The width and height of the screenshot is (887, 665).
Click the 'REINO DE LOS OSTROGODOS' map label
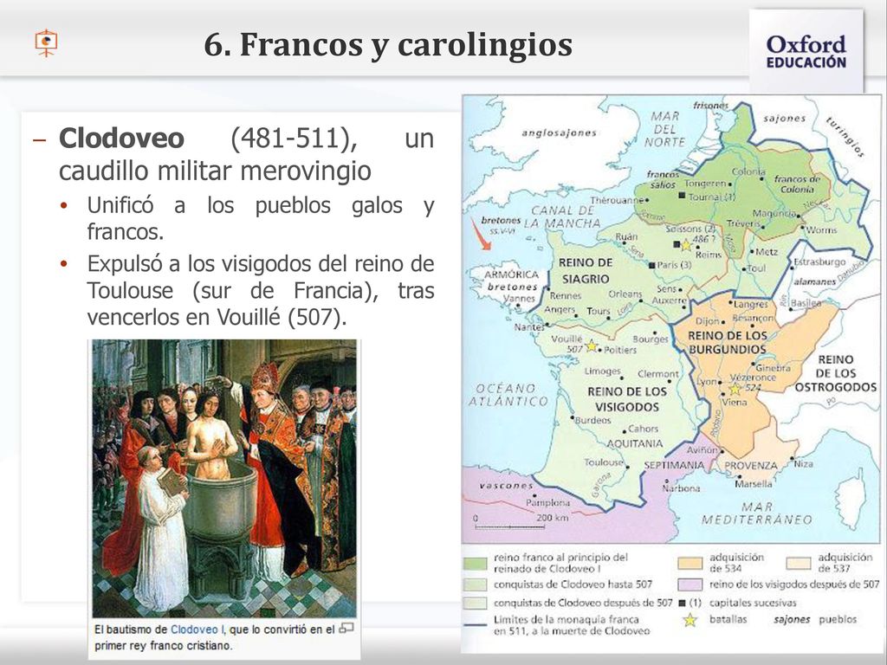click(x=836, y=373)
